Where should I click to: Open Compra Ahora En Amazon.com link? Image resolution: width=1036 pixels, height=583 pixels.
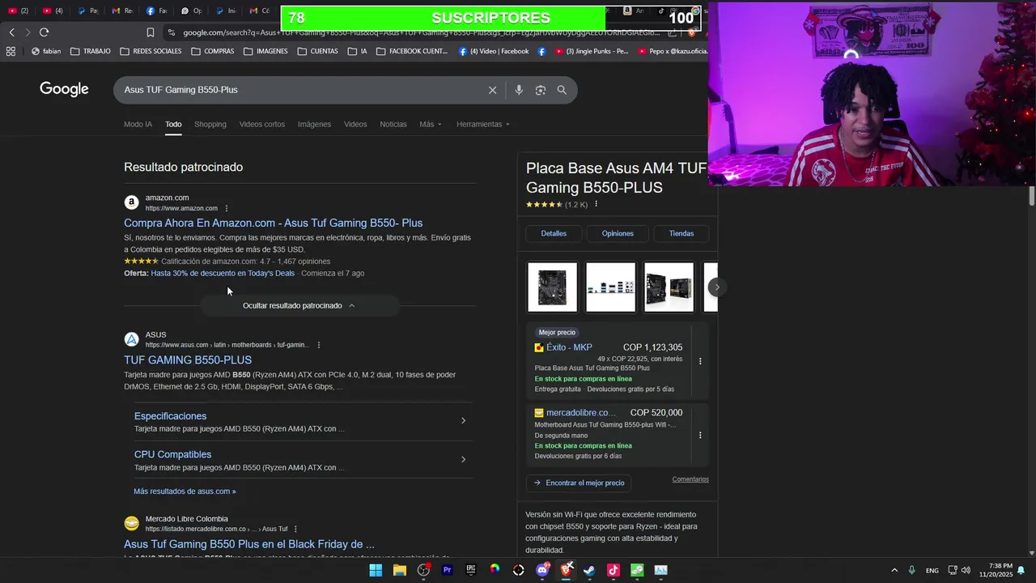pyautogui.click(x=273, y=223)
